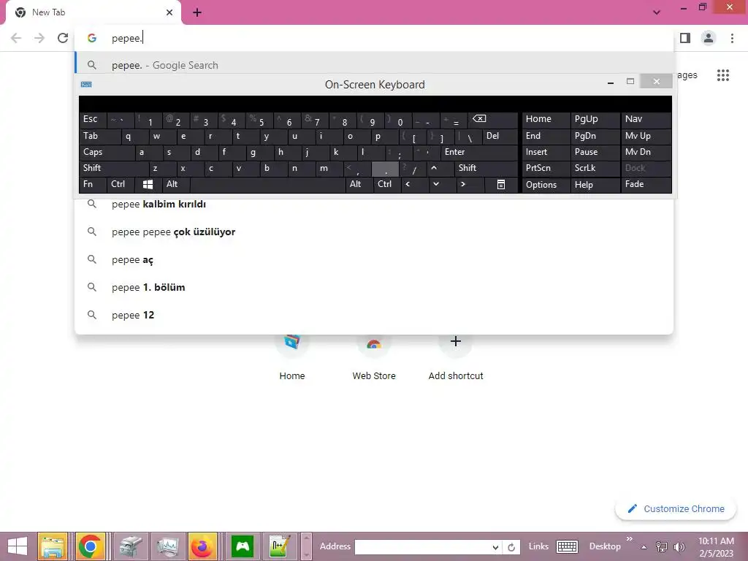Toggle left Shift key on On-Screen Keyboard
This screenshot has height=561, width=748.
tap(113, 168)
